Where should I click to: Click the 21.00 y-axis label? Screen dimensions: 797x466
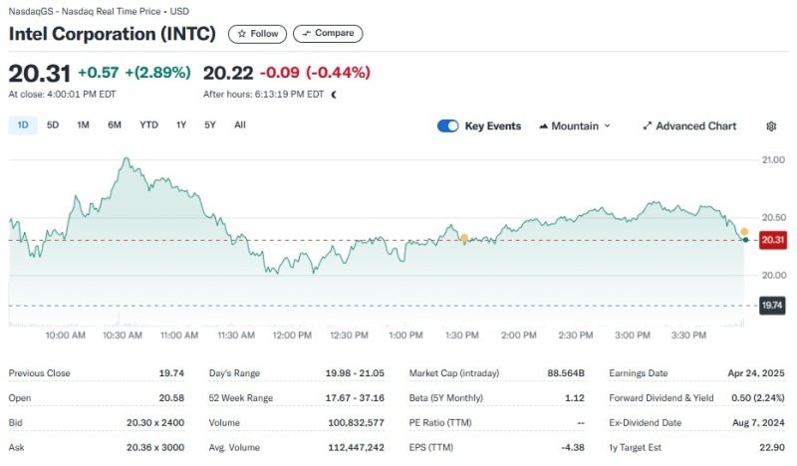coord(773,160)
